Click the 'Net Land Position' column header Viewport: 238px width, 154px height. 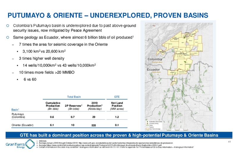pyautogui.click(x=117, y=106)
